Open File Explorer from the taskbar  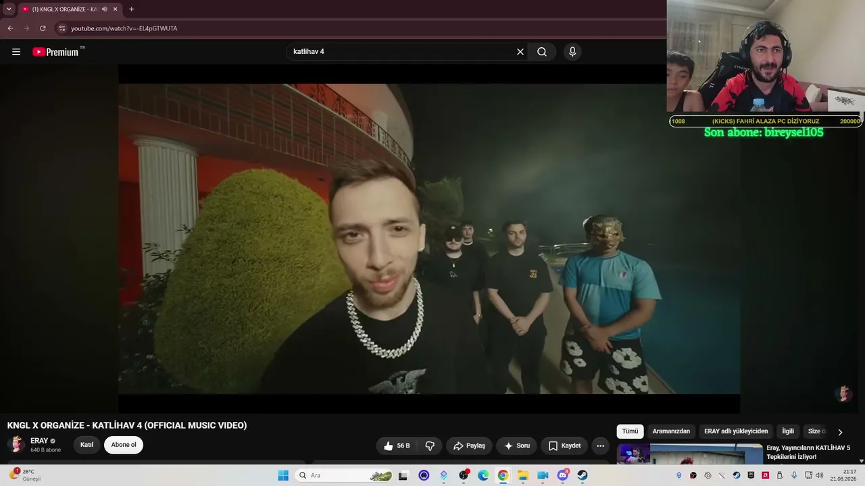(x=523, y=475)
